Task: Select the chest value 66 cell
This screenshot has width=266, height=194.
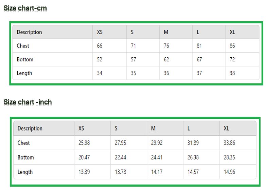Action: coord(100,46)
